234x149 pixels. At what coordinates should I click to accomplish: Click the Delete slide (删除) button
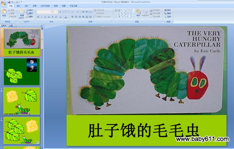(x=30, y=17)
